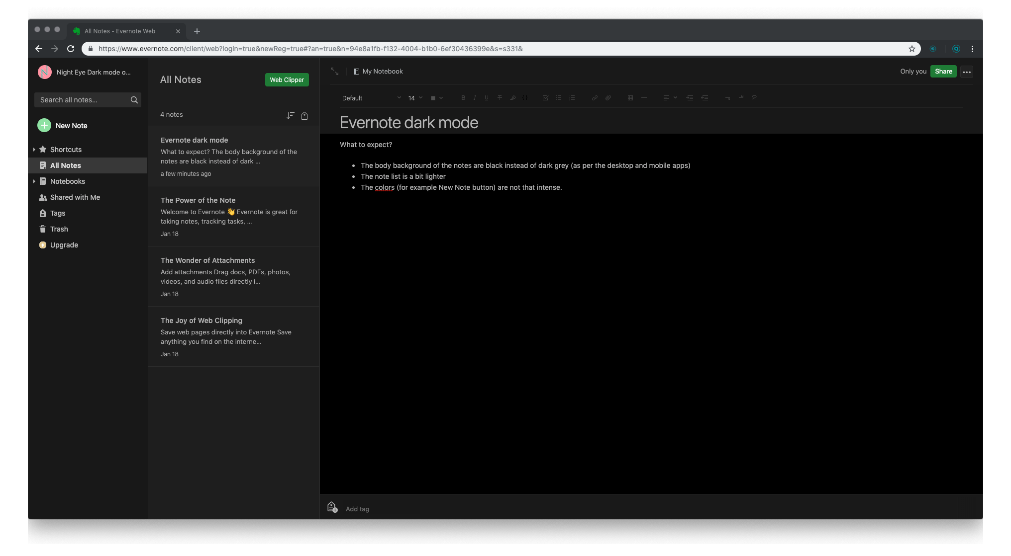Open the text alignment dropdown
The width and height of the screenshot is (1011, 556).
coord(670,98)
